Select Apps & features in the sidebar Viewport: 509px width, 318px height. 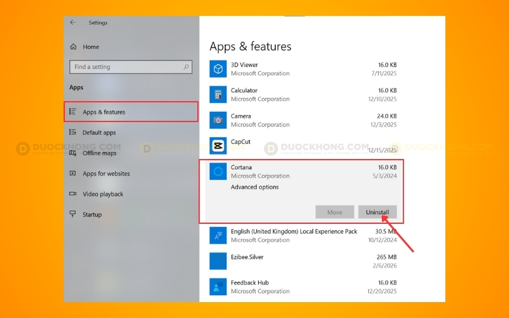104,113
